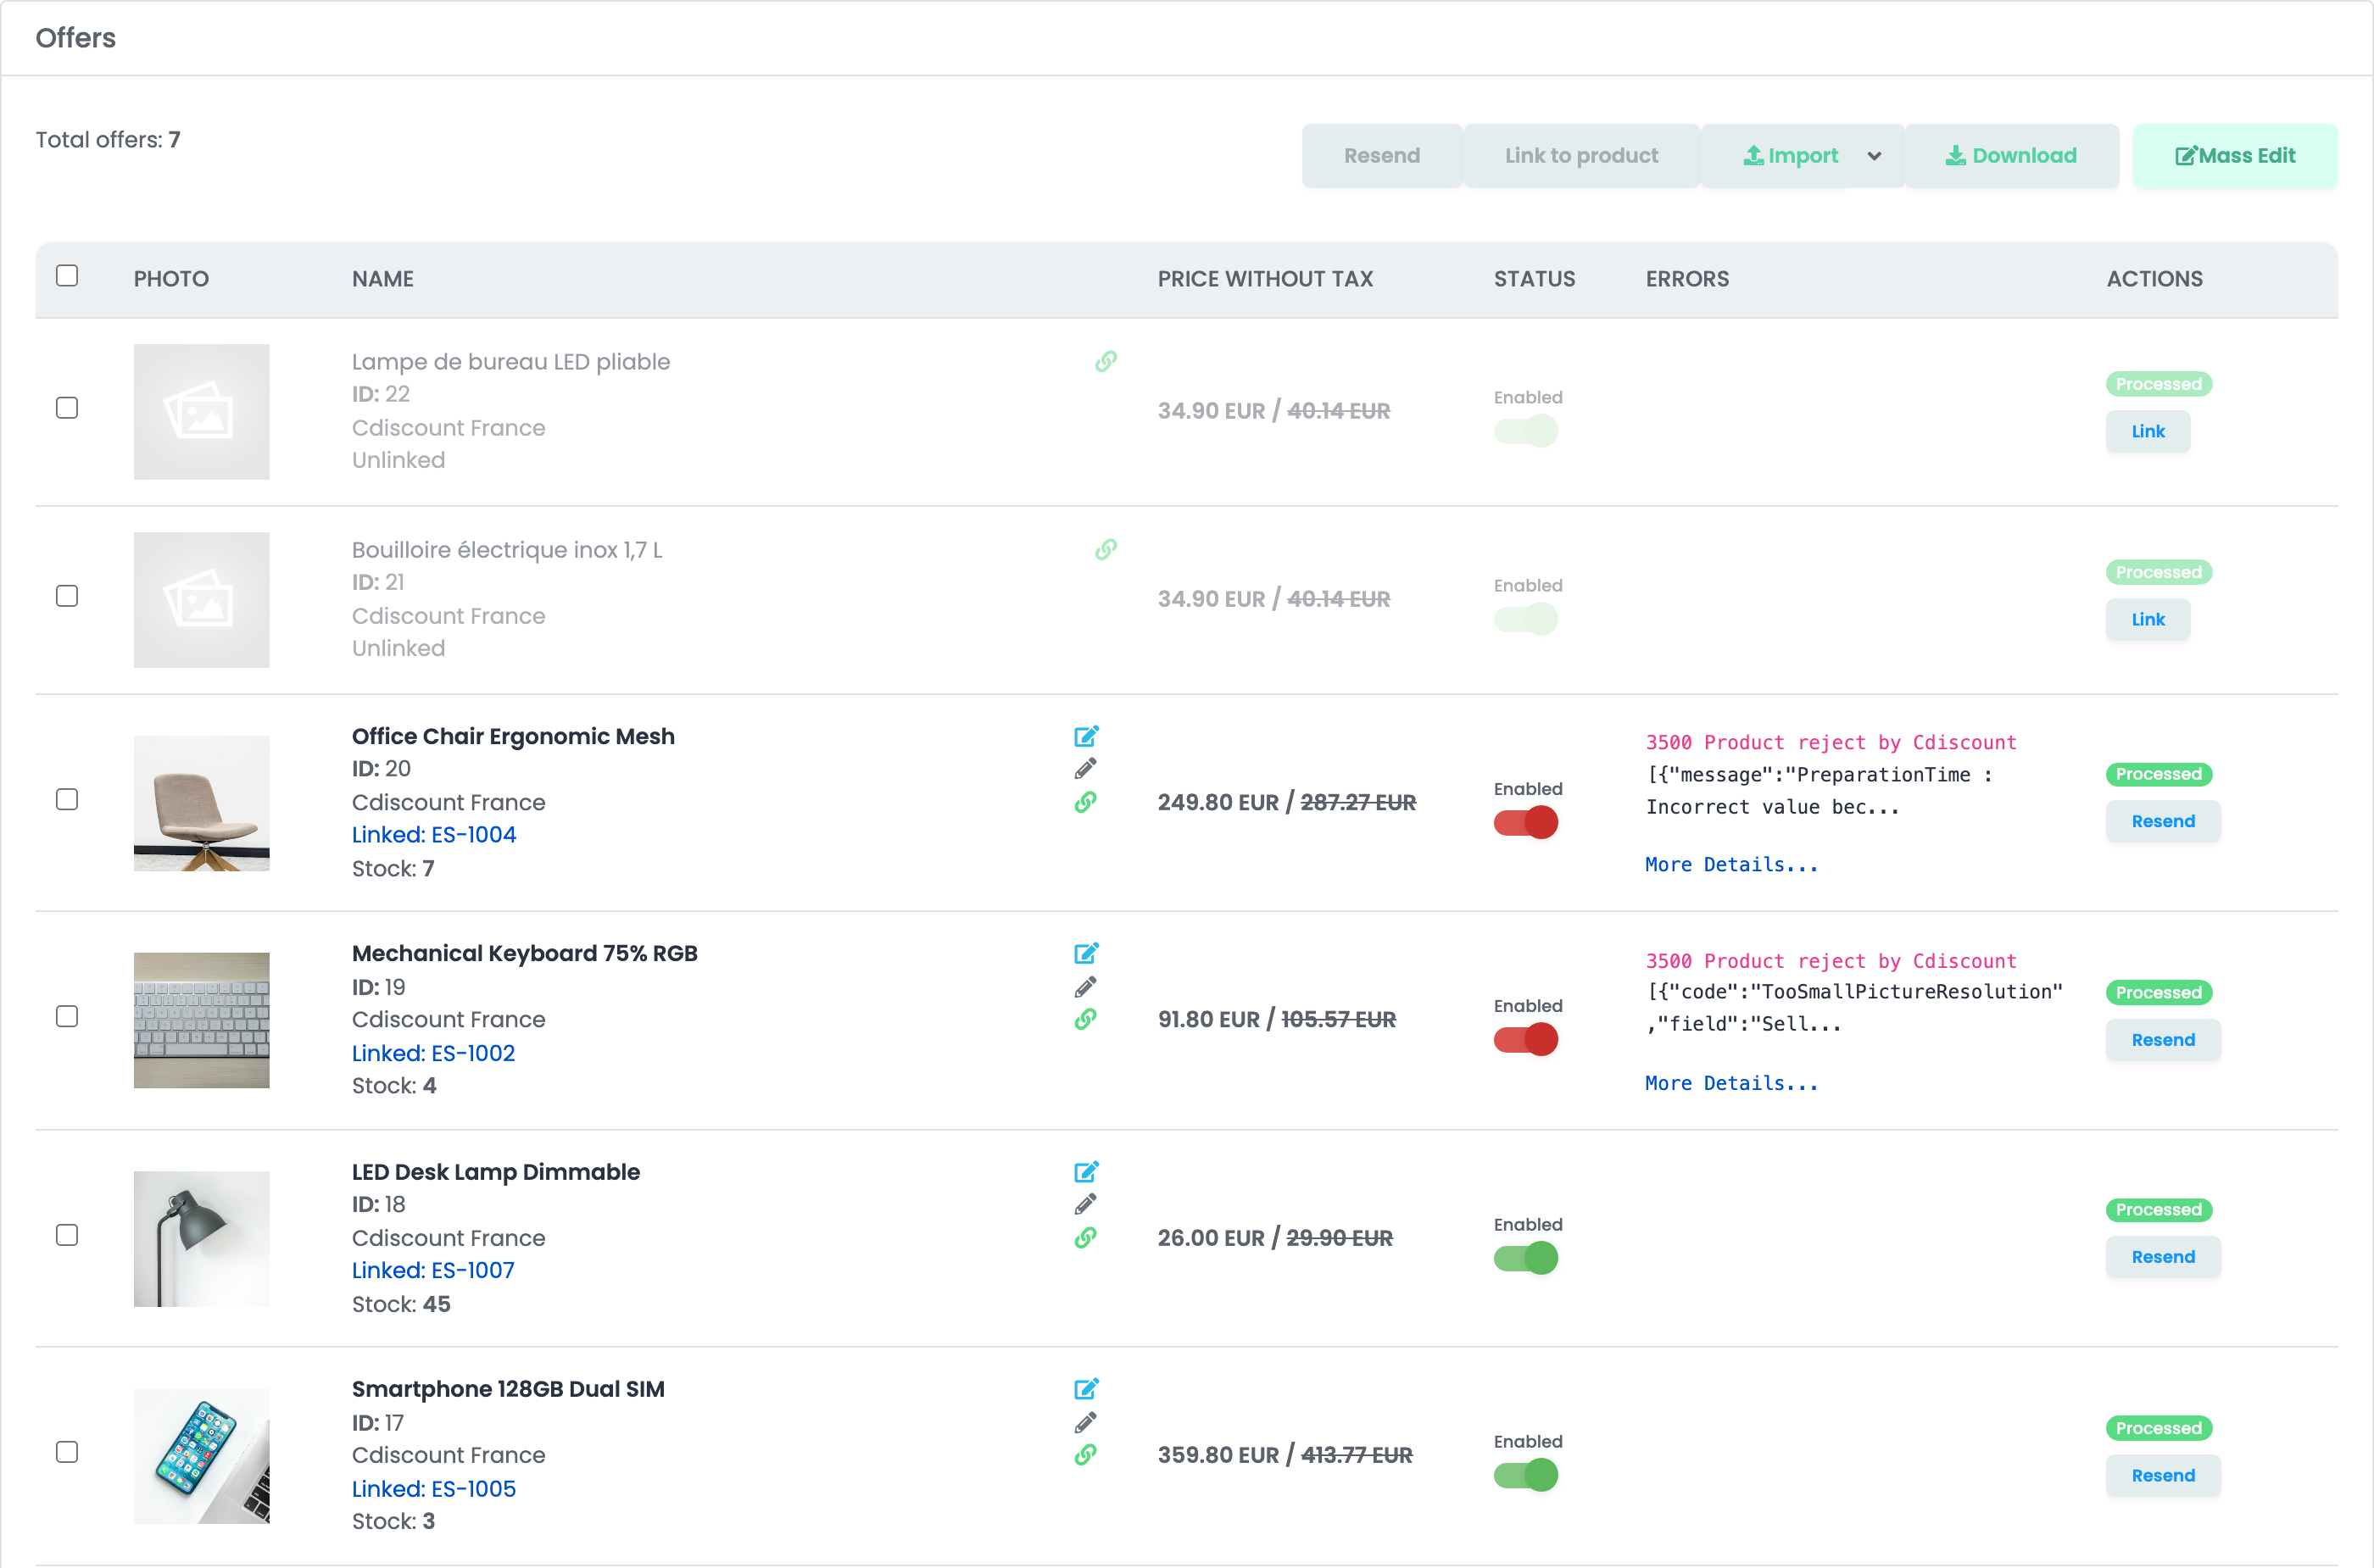
Task: Open linked product ES-1004
Action: pyautogui.click(x=433, y=835)
